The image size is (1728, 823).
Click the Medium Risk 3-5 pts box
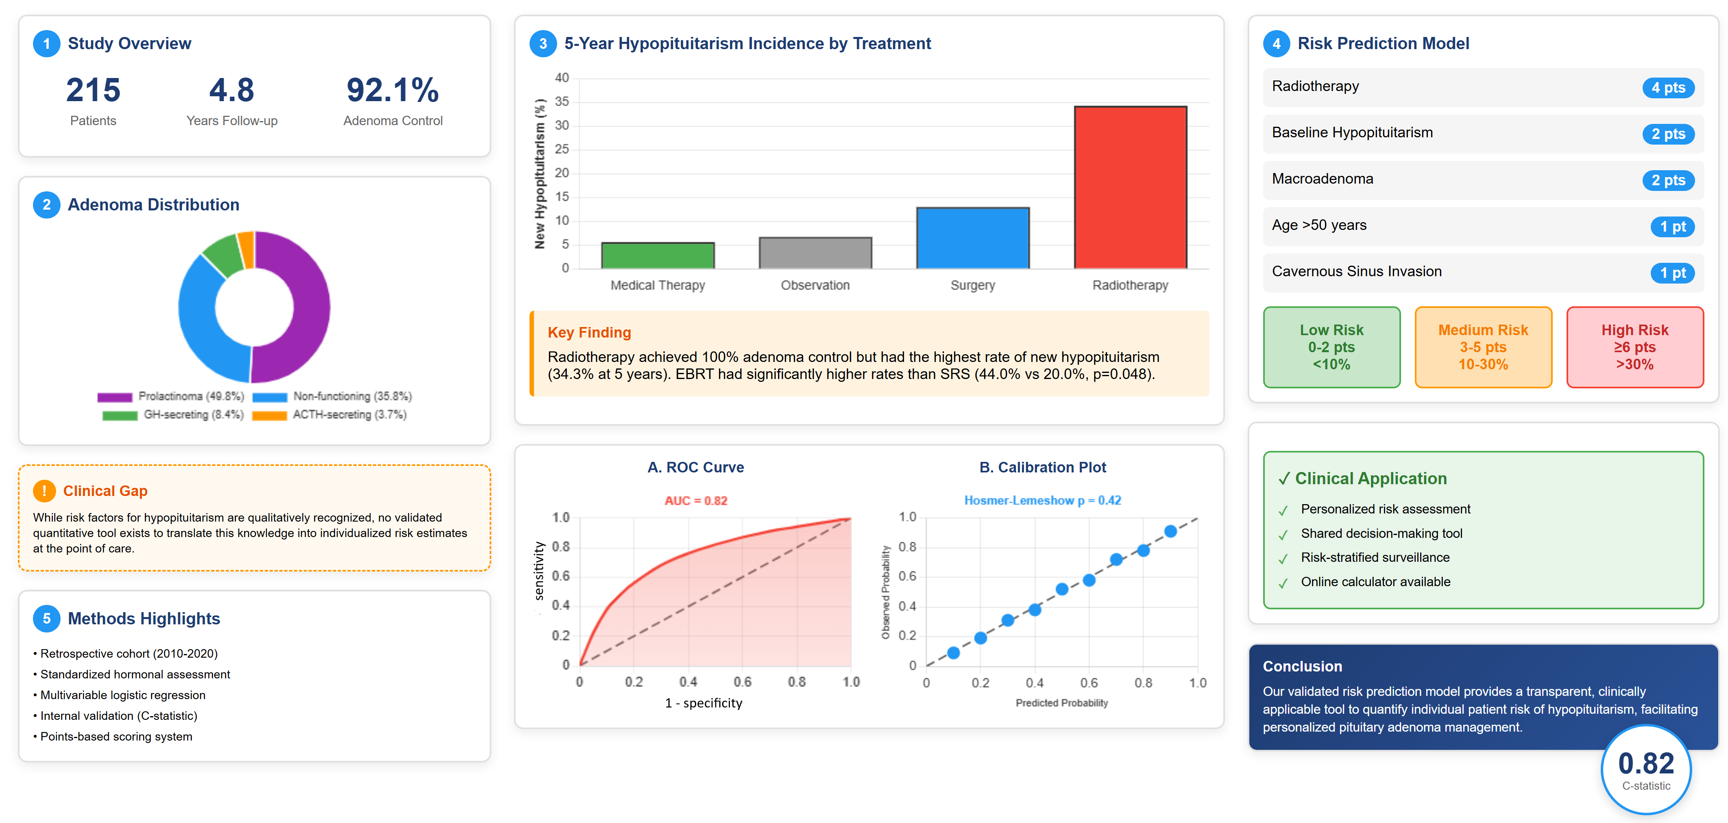[x=1483, y=347]
